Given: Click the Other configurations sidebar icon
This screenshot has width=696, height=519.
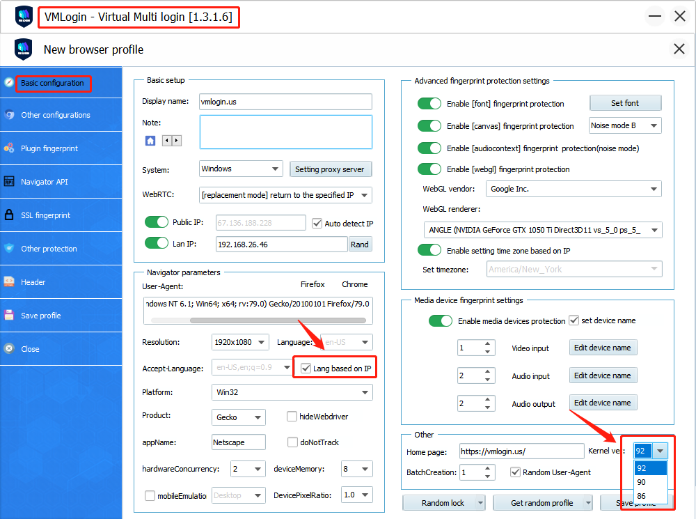Looking at the screenshot, I should coord(9,115).
